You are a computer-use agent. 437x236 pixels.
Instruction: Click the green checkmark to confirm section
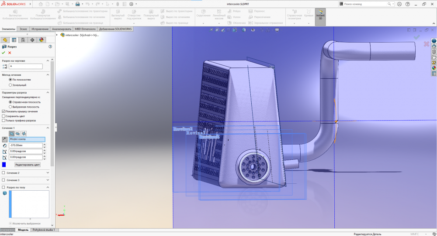[4, 53]
